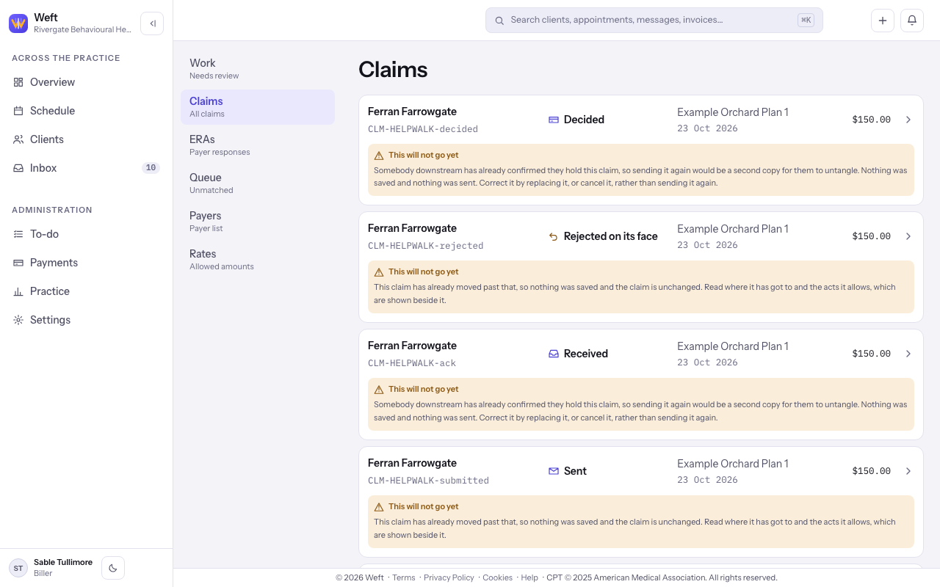940x587 pixels.
Task: Click the Payments card icon
Action: pos(18,263)
